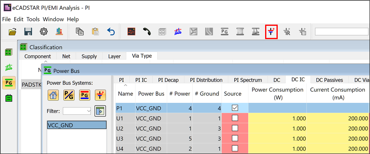
Task: Check the Source checkbox for U3
Action: tap(235, 138)
